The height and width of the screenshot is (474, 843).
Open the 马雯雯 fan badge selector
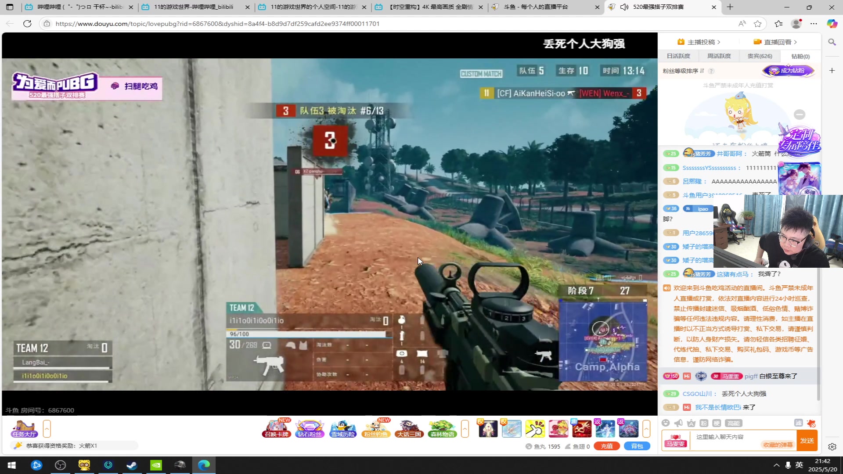676,441
